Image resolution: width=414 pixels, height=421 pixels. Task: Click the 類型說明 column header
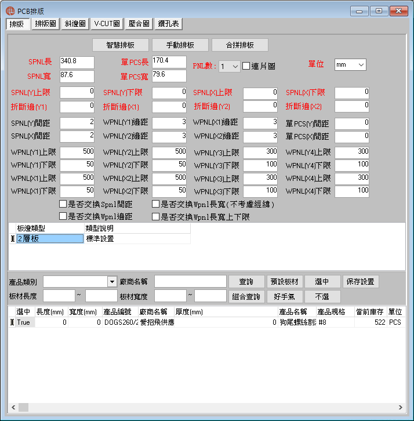click(137, 228)
